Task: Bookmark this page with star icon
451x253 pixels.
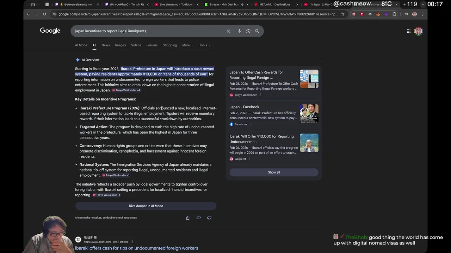Action: pyautogui.click(x=342, y=14)
